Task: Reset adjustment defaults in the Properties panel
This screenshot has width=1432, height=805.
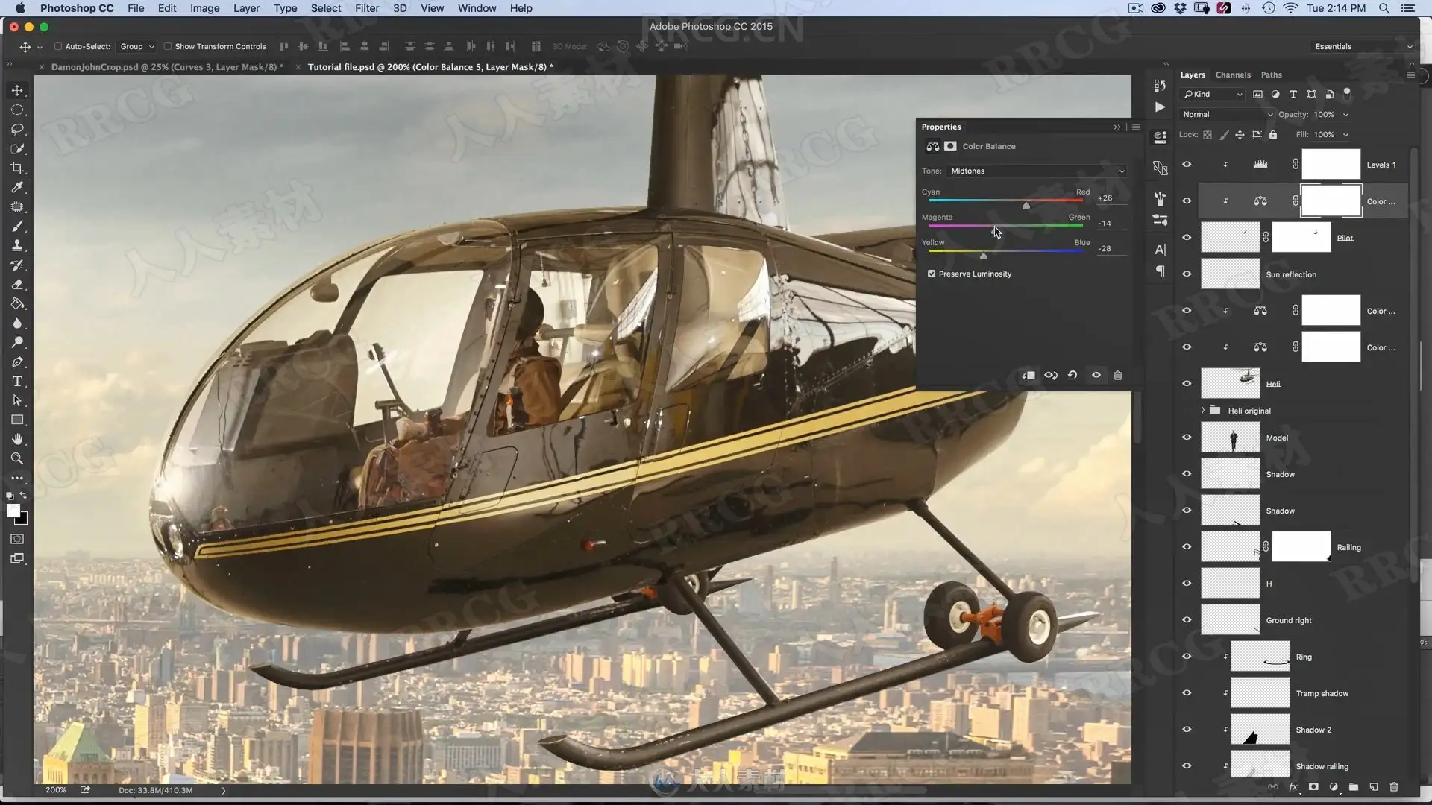Action: pyautogui.click(x=1073, y=376)
